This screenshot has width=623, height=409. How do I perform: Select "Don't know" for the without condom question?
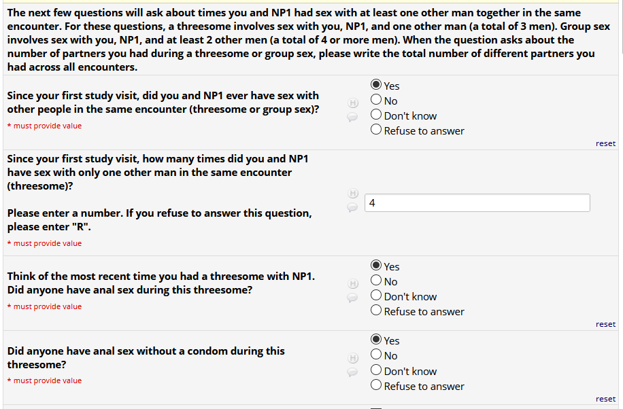pyautogui.click(x=376, y=371)
